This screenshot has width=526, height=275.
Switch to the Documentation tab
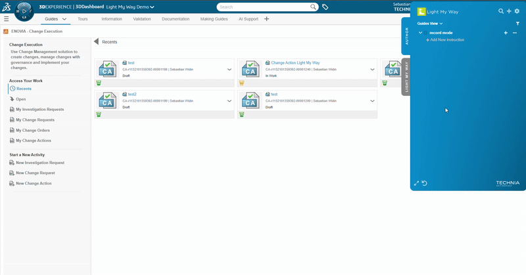click(176, 19)
